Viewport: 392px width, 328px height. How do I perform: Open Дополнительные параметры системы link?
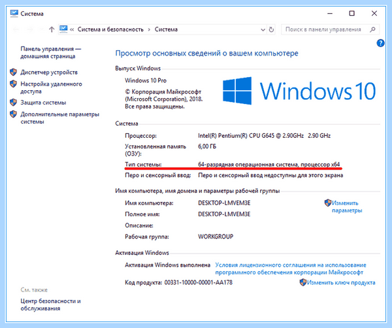pos(59,118)
